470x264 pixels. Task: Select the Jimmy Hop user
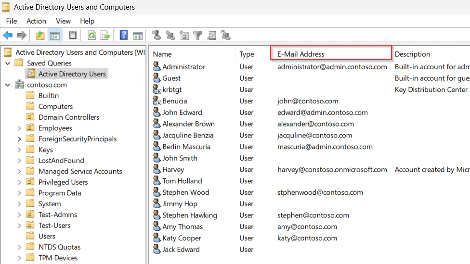tap(180, 204)
